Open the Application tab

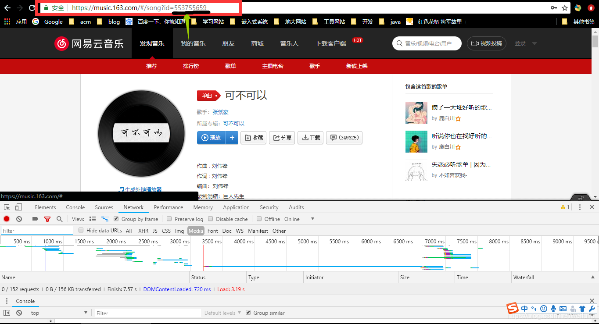(236, 207)
